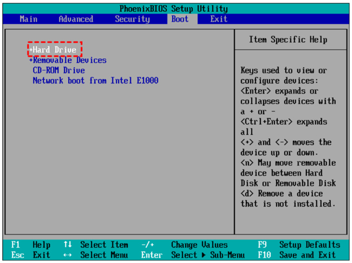Click the Esc Exit footer entry

point(31,255)
